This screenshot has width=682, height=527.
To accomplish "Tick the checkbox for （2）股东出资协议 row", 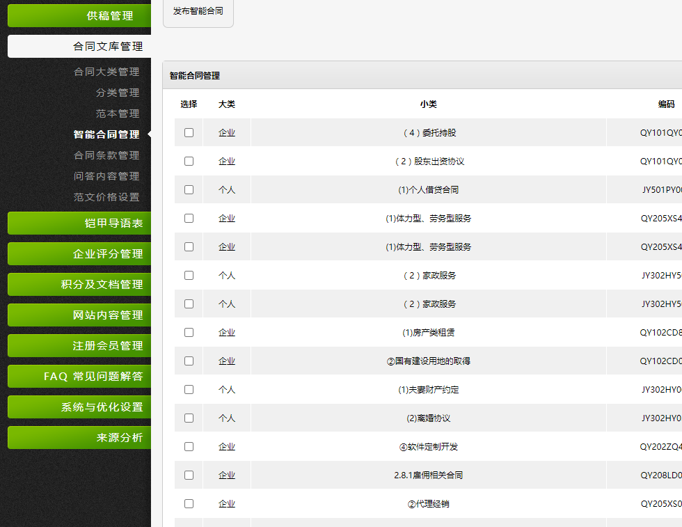I will click(189, 161).
